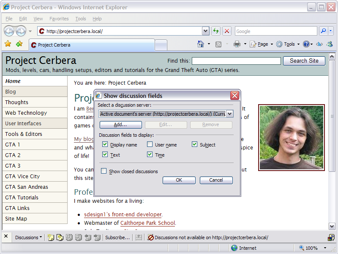Open the Discussions dropdown in the bottom bar

pos(28,237)
